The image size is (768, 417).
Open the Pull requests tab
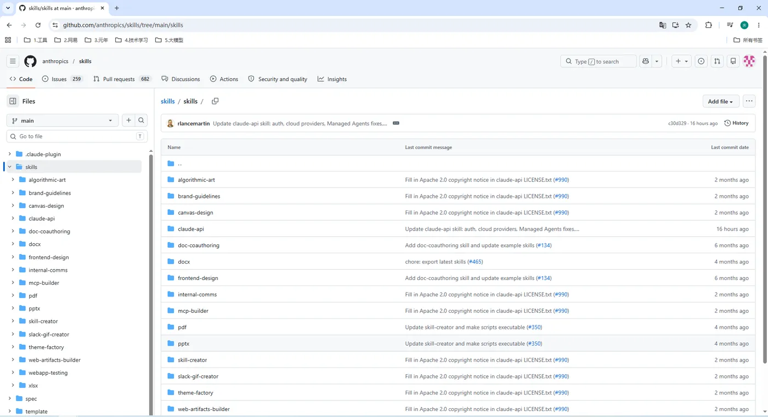122,79
